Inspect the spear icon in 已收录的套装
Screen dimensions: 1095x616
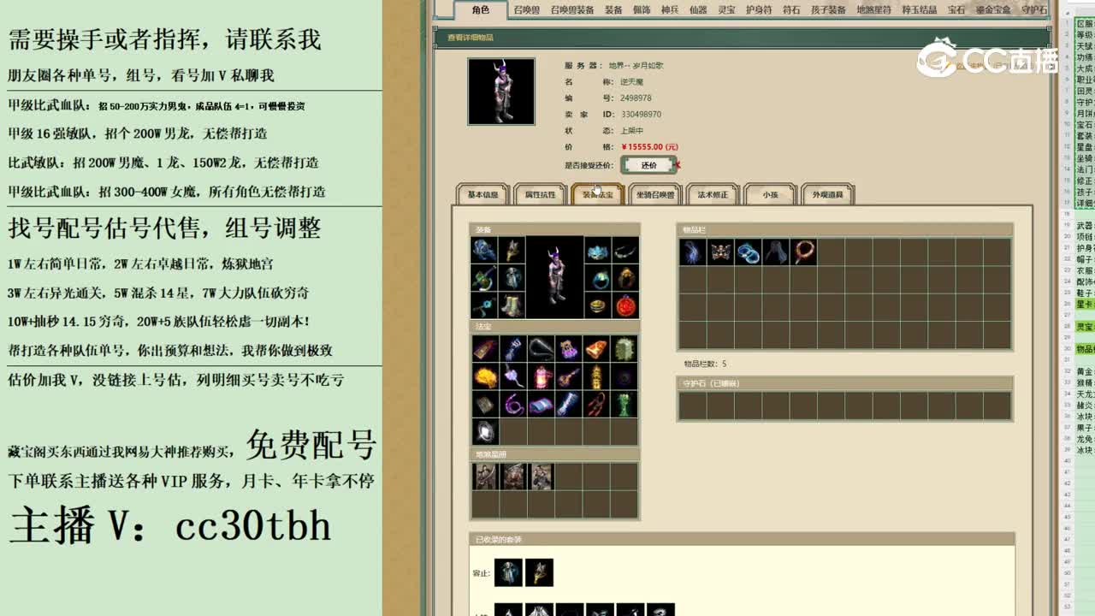(x=539, y=572)
